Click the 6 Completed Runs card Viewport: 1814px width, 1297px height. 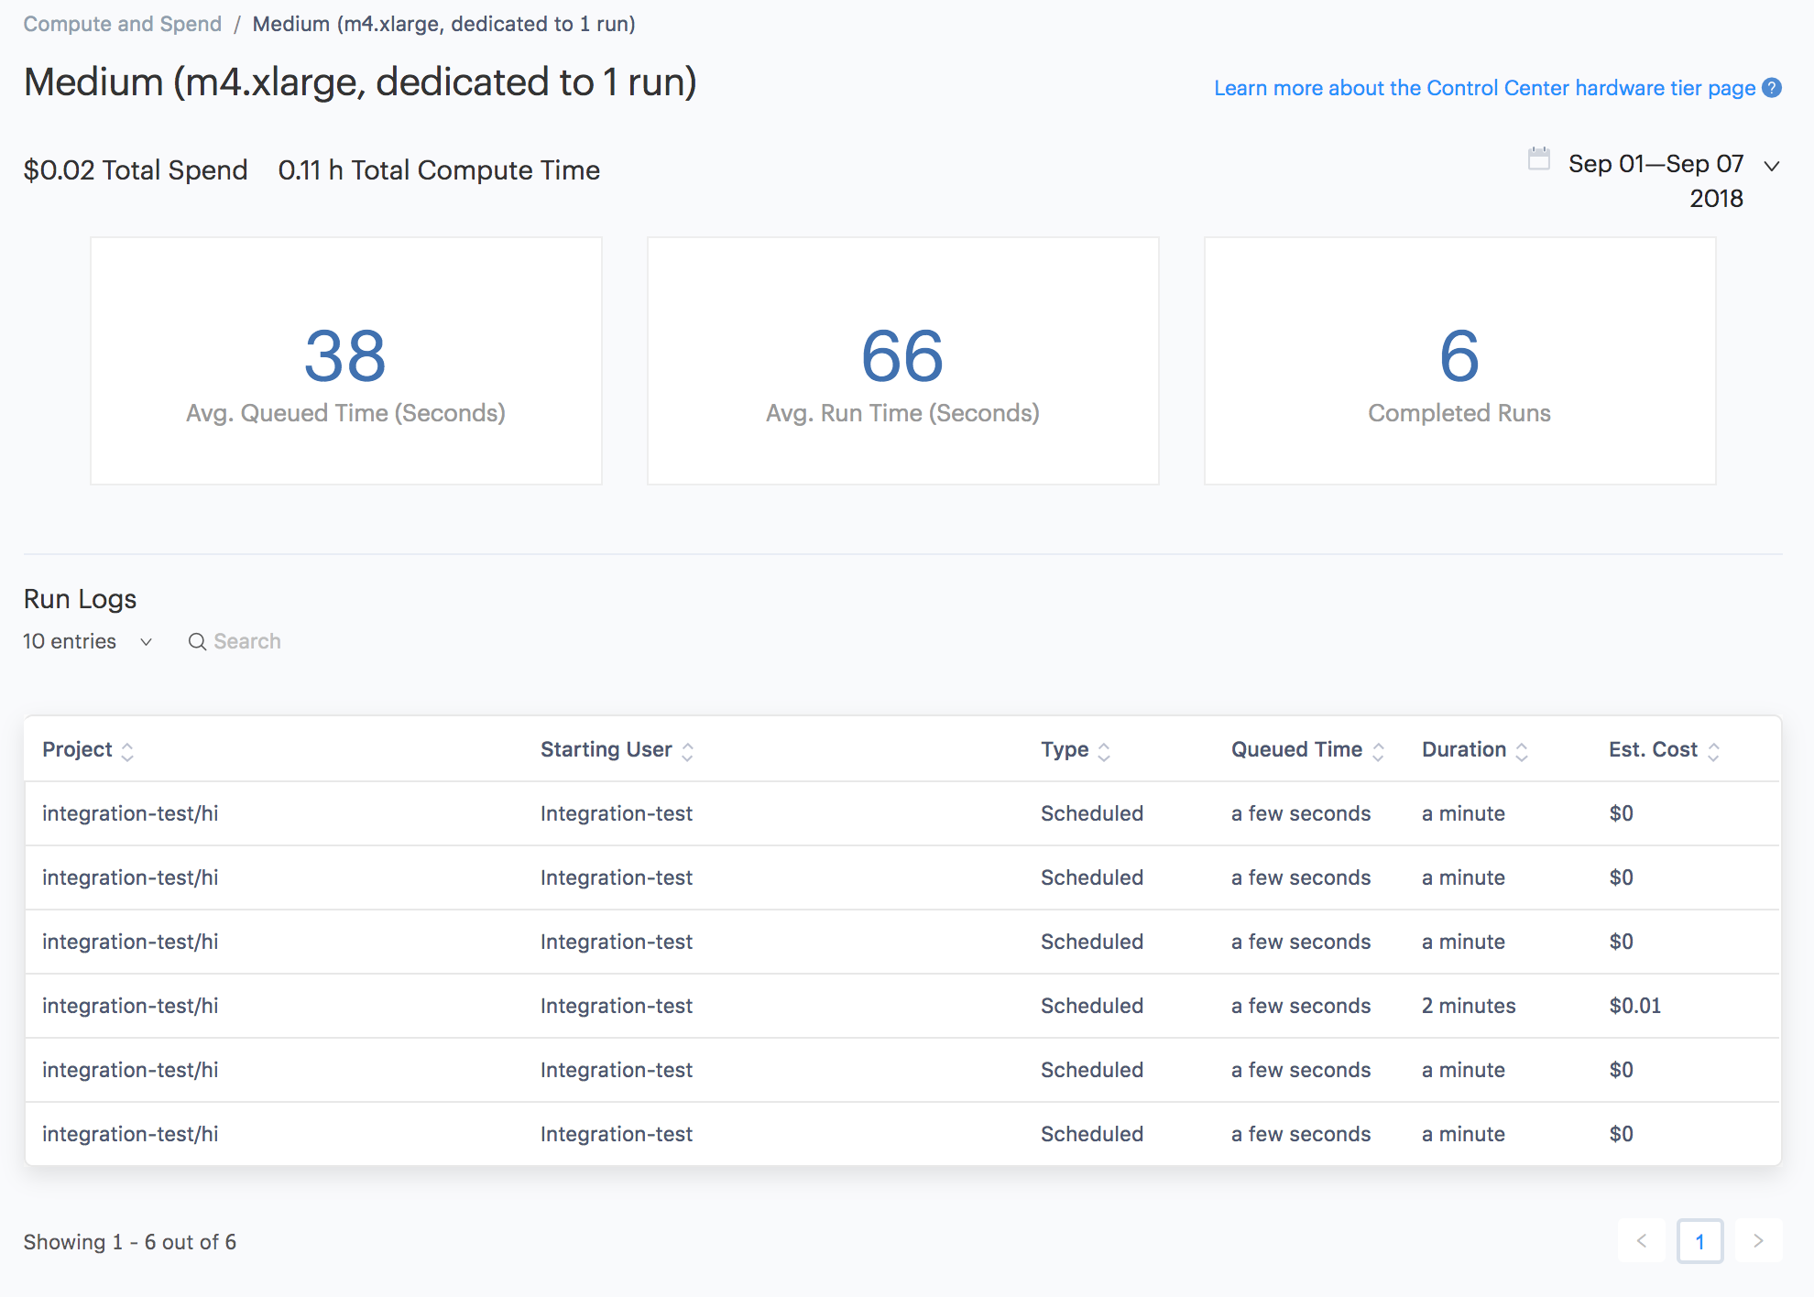click(1459, 361)
